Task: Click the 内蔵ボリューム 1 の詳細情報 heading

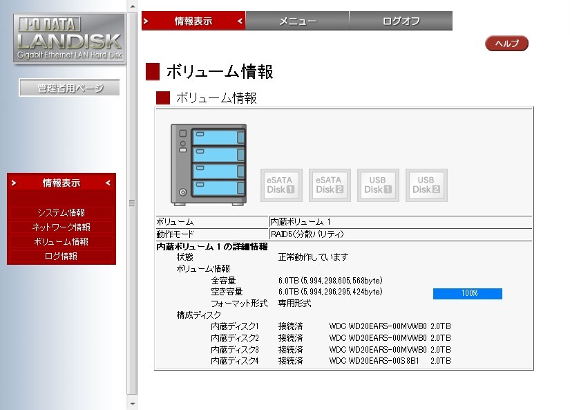Action: 212,247
